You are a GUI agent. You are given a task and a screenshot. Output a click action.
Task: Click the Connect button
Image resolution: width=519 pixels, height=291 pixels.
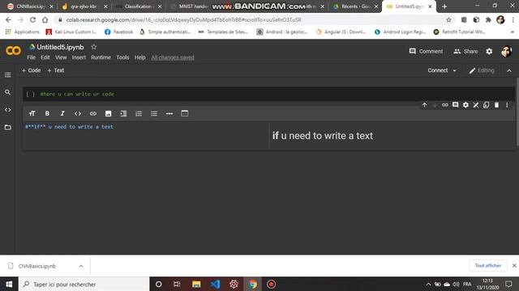438,70
